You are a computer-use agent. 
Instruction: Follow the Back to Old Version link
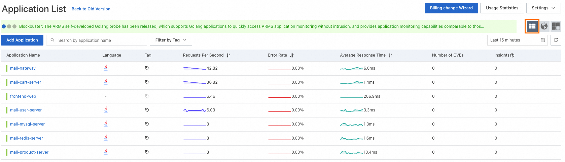point(91,9)
